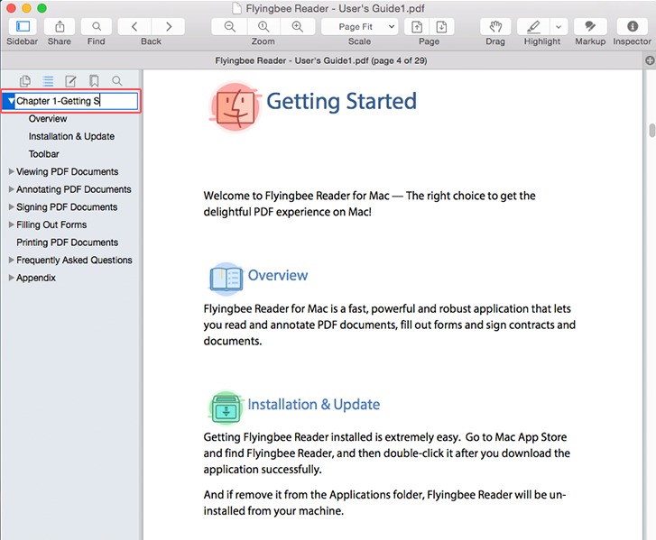Click the green Installation & Update icon

tap(226, 407)
